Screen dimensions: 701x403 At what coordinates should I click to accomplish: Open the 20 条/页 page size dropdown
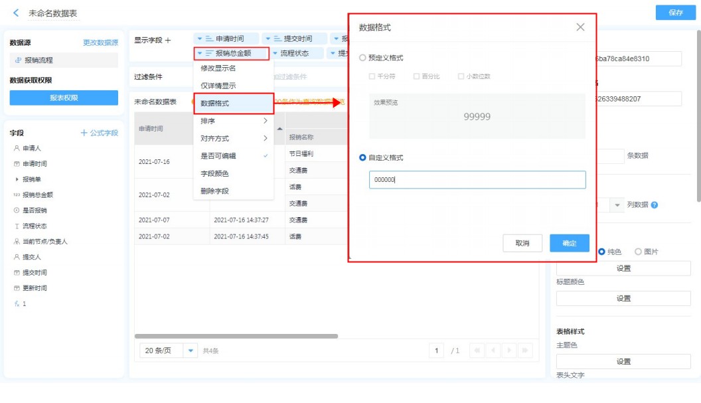click(191, 351)
